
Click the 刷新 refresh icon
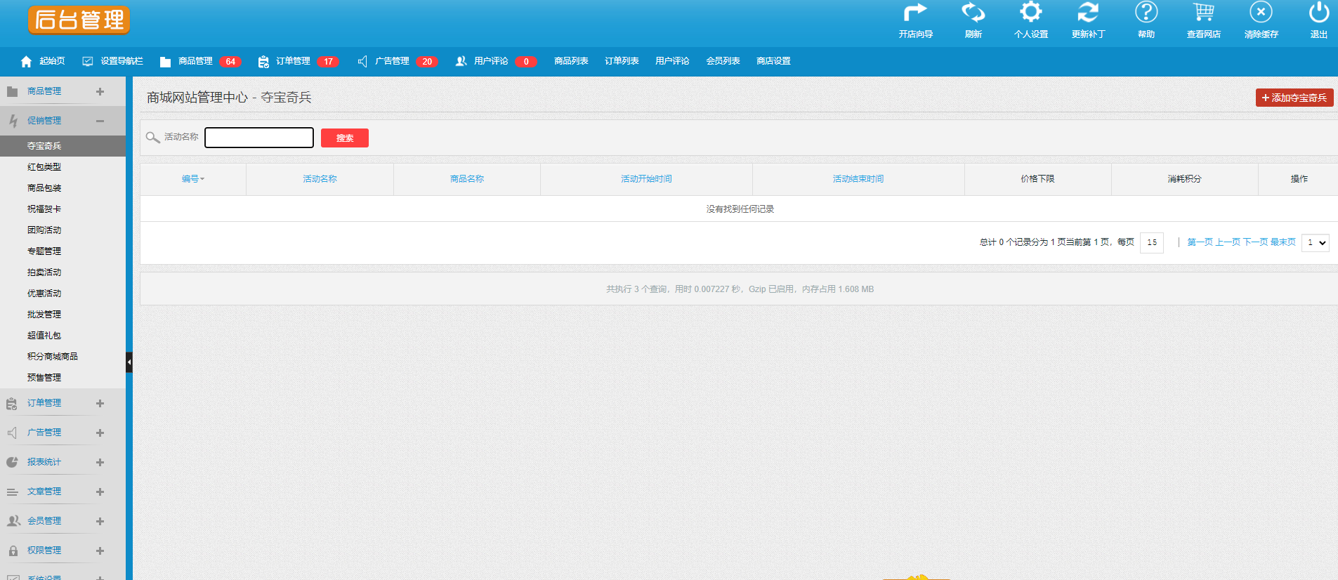(973, 12)
